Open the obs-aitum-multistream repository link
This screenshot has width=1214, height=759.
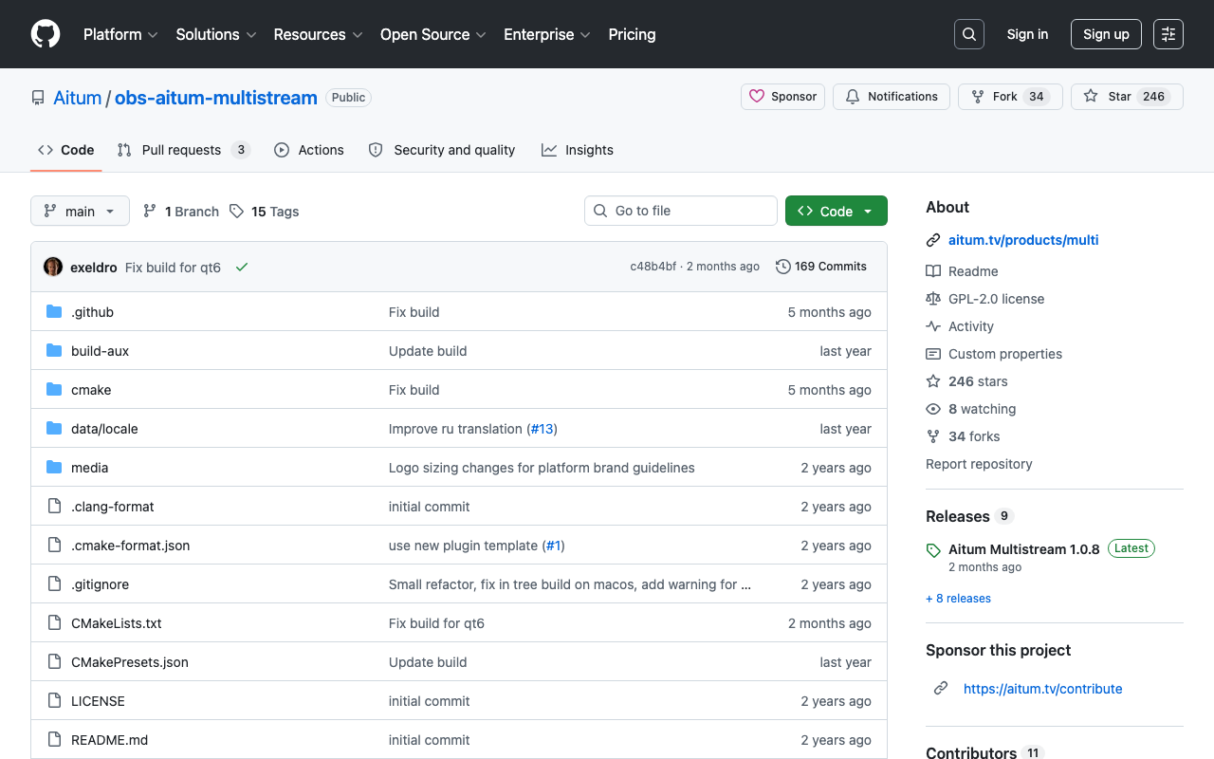point(216,98)
